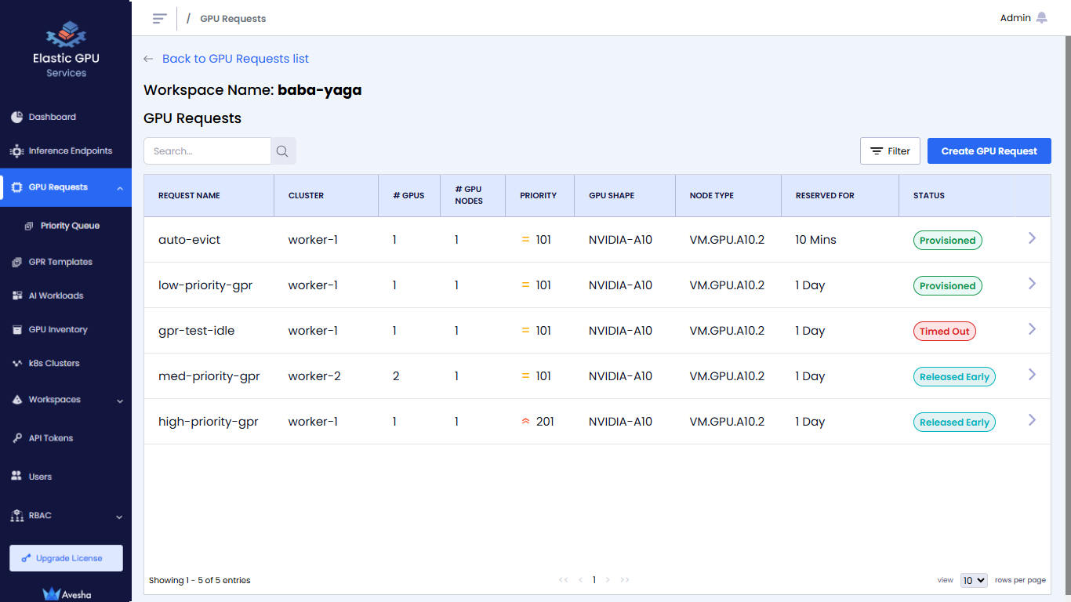
Task: Open the API Tokens page
Action: pos(50,438)
